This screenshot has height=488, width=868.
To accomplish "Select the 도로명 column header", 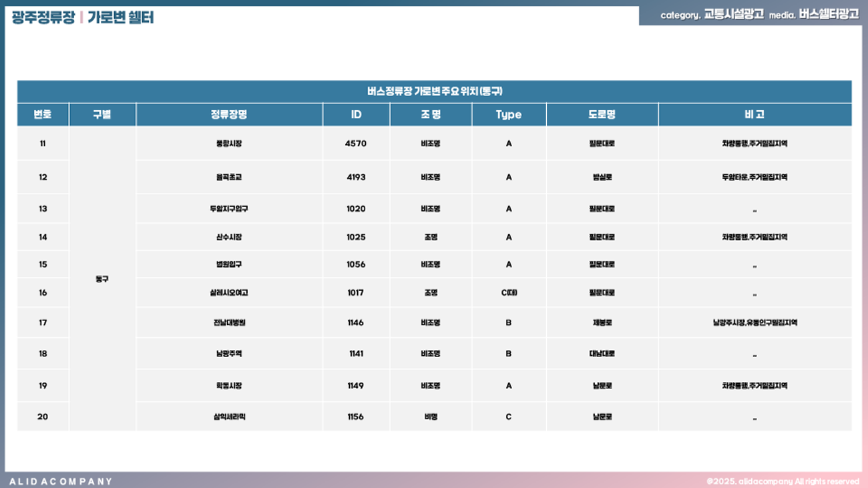I will 602,115.
